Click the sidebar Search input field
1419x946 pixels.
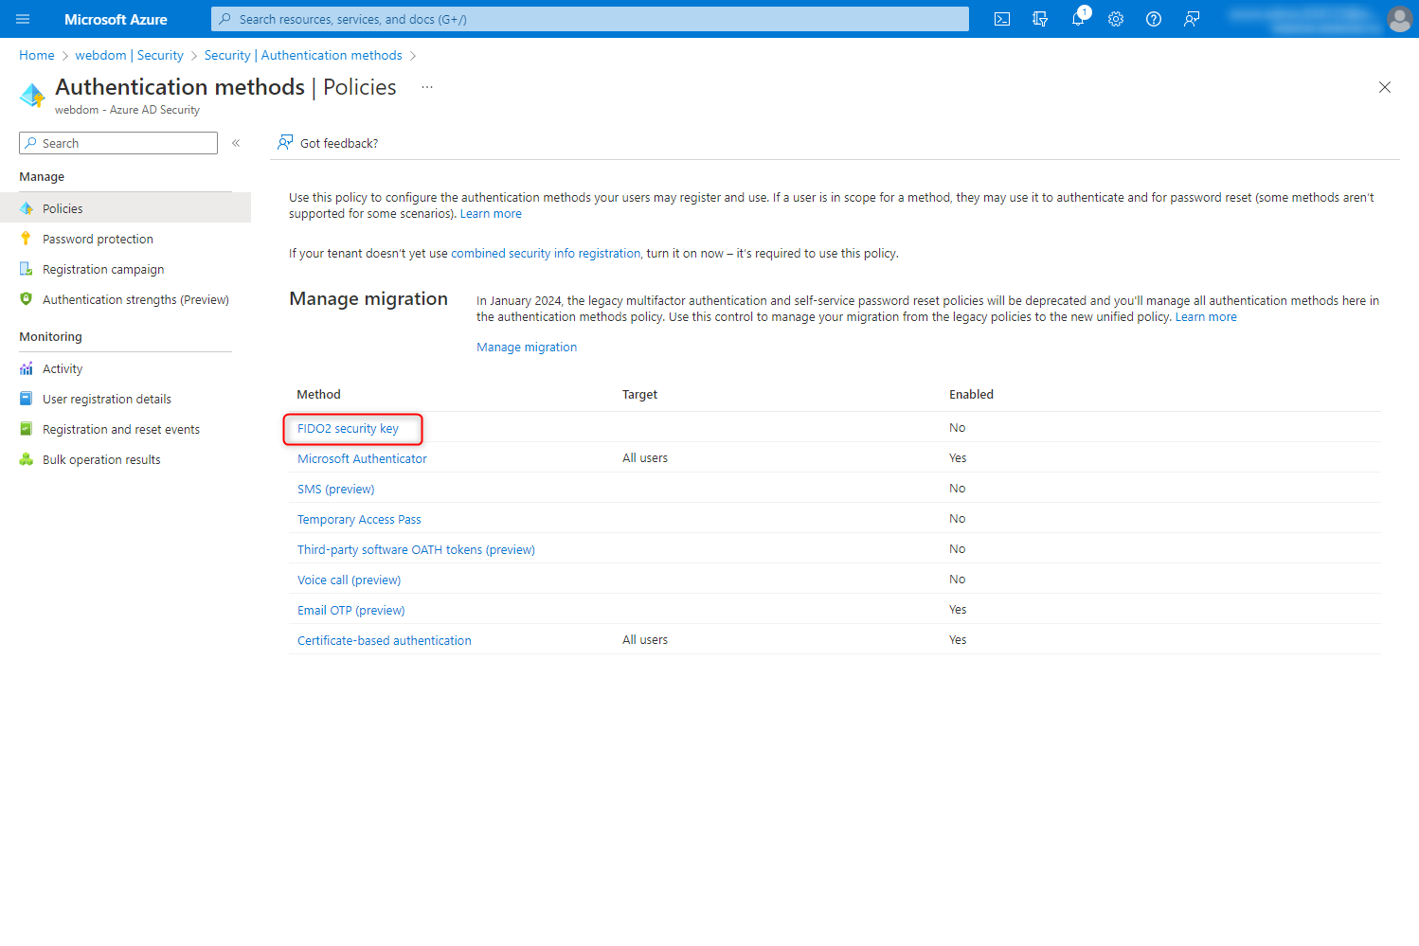117,143
